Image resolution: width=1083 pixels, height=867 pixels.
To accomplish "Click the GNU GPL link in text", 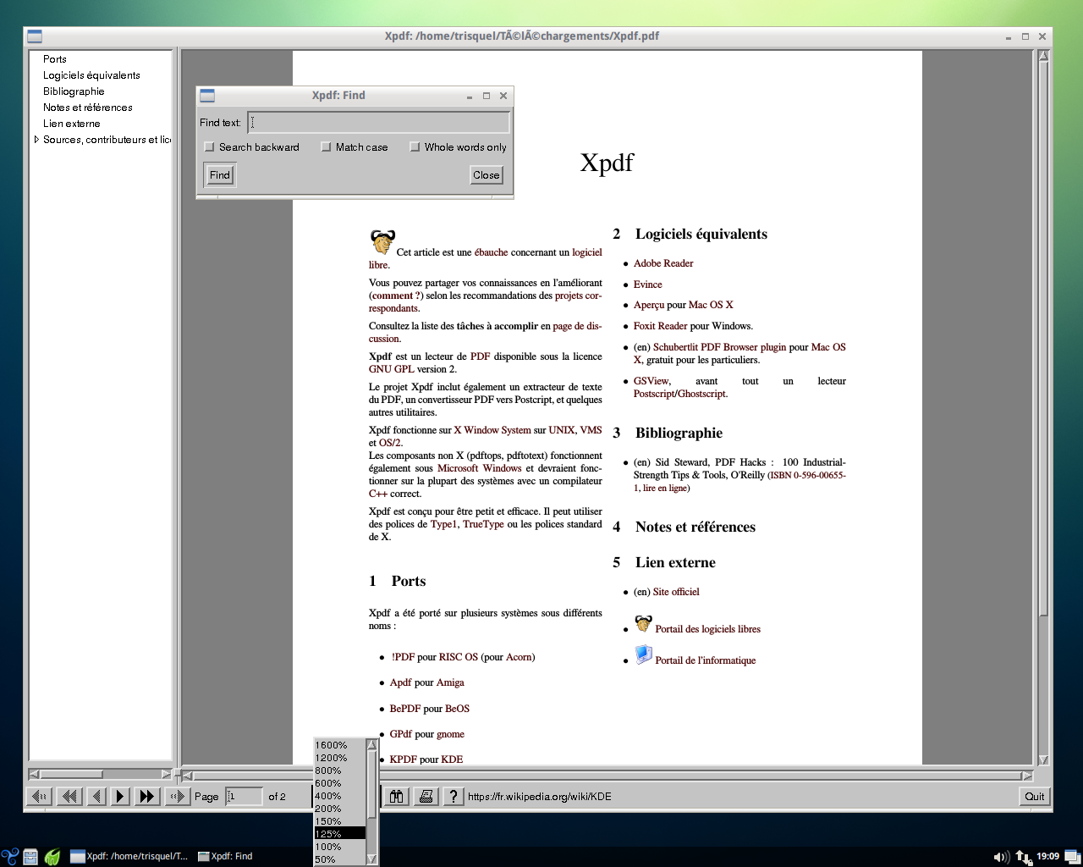I will 391,369.
